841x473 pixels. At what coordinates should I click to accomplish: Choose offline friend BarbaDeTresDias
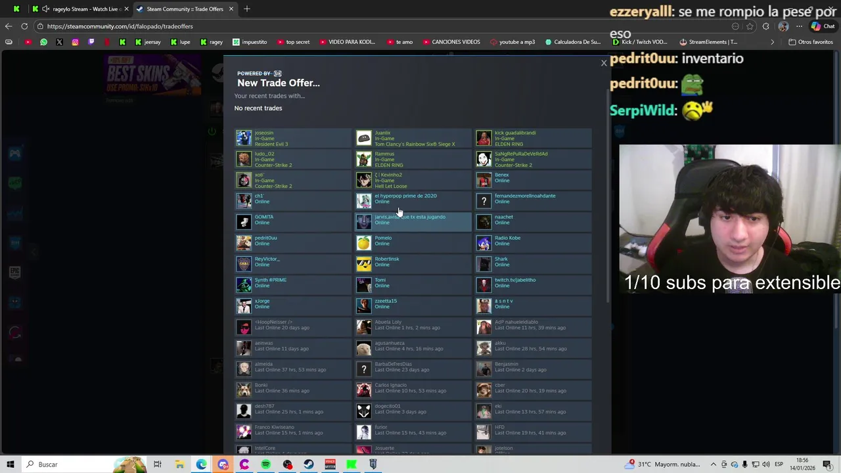coord(413,370)
